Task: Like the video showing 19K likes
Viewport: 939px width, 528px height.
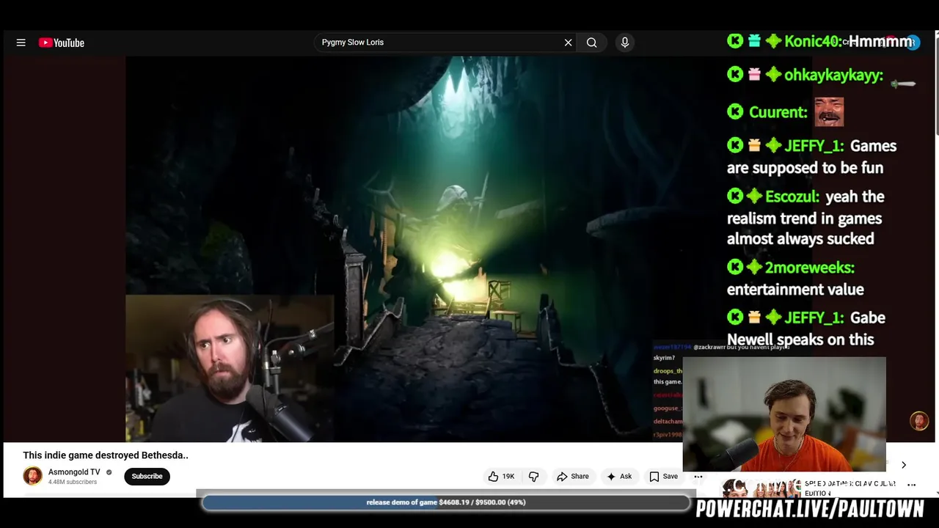Action: (x=501, y=476)
